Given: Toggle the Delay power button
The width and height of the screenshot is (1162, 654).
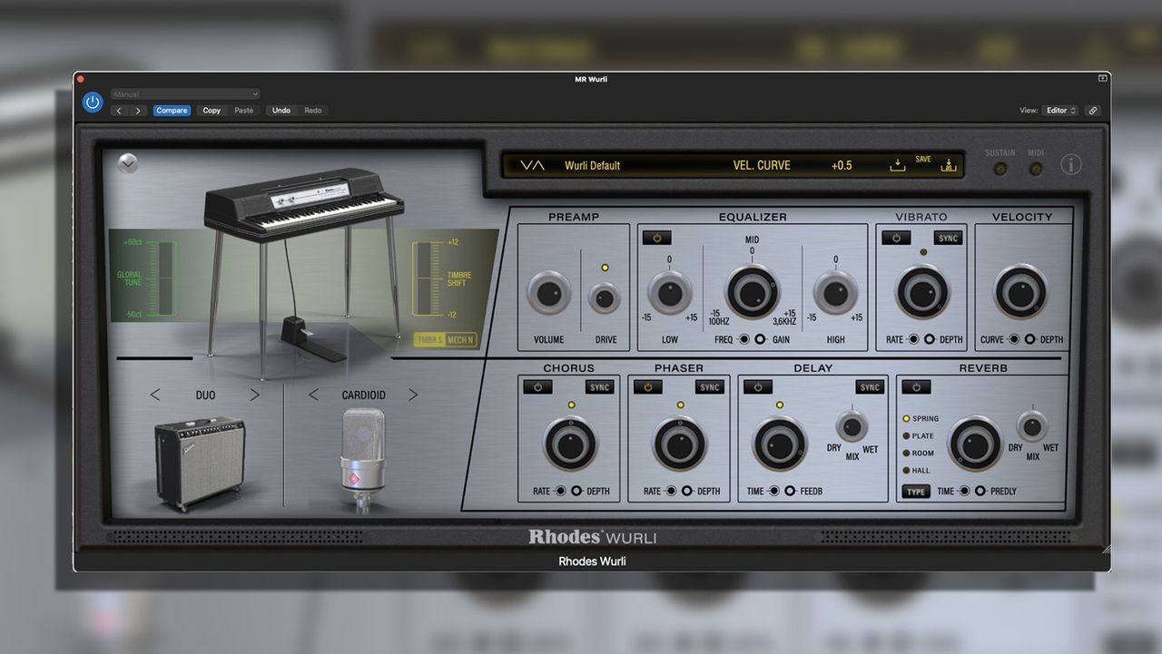Looking at the screenshot, I should click(758, 387).
